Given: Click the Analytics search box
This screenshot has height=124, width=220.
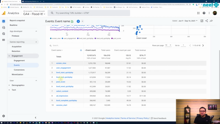Looking at the screenshot, I should (x=89, y=13).
